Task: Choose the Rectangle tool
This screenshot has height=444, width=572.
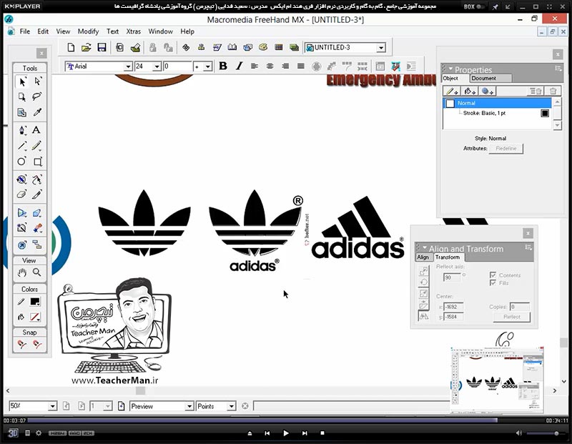Action: [x=38, y=162]
